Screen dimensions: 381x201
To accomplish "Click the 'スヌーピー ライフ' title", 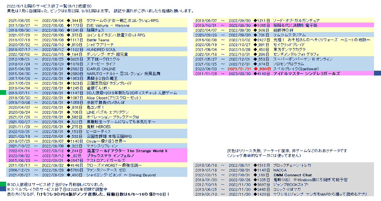I will coord(101,64).
